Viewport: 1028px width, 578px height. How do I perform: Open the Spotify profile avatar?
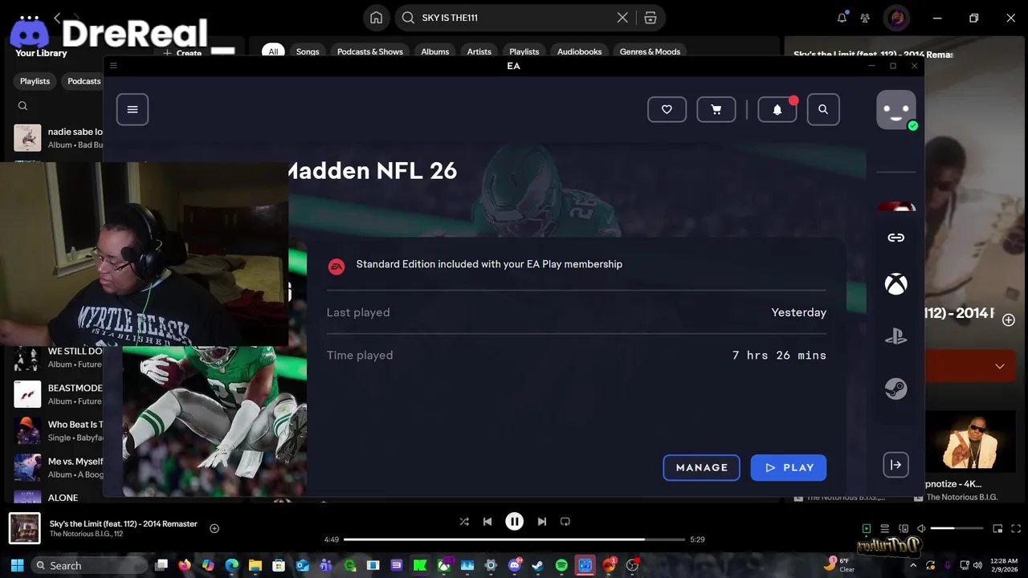pyautogui.click(x=896, y=18)
